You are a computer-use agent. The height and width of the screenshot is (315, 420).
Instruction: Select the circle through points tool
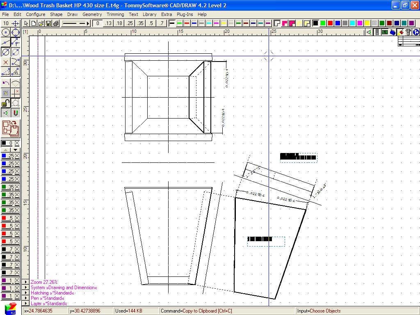pos(16,32)
